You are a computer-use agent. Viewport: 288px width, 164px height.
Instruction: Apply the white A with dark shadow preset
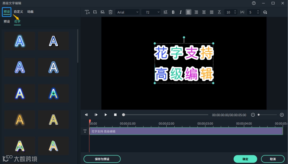pyautogui.click(x=53, y=41)
